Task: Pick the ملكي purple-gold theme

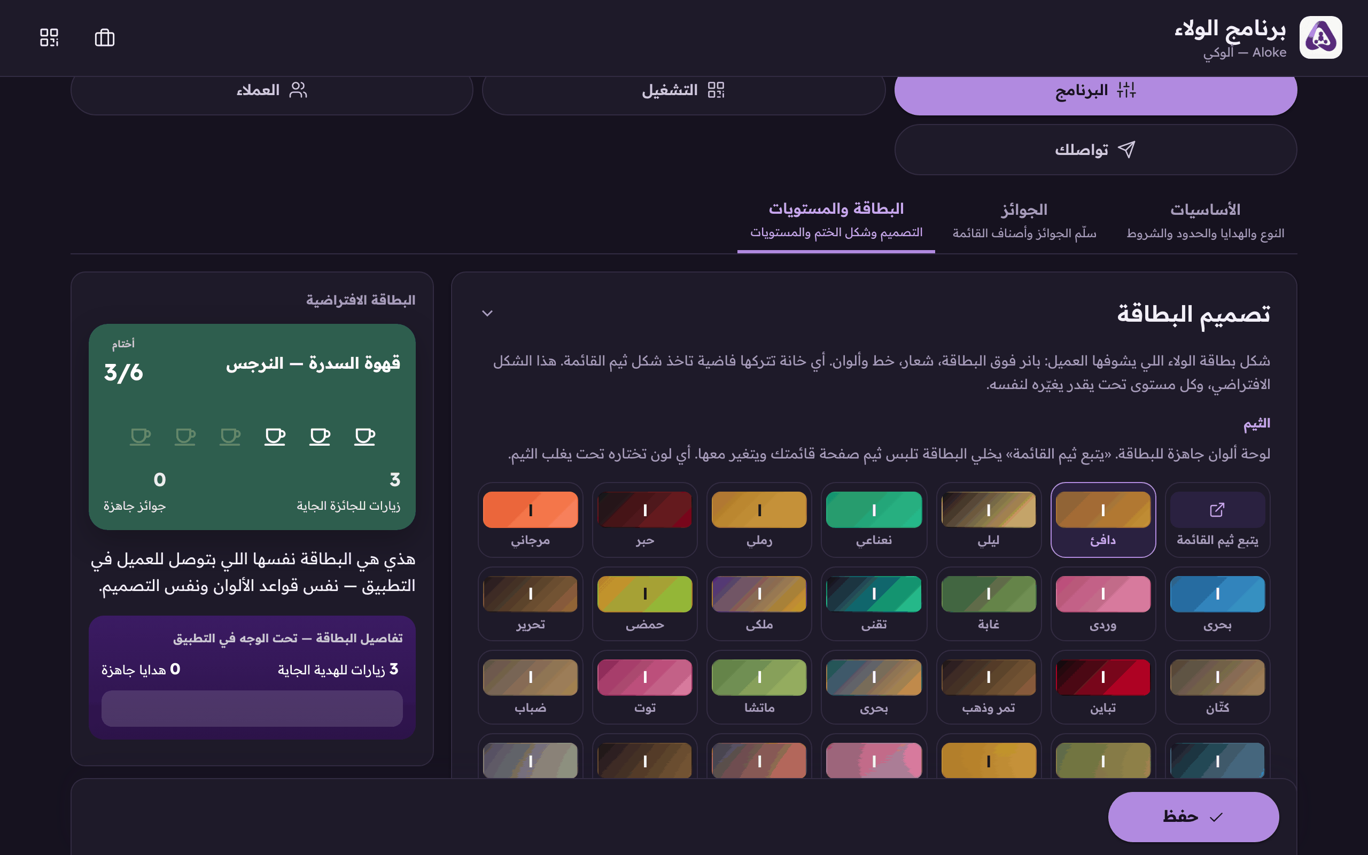Action: click(x=759, y=603)
